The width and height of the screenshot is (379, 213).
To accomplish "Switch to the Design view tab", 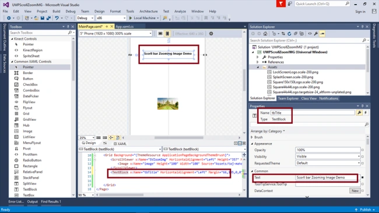I will [89, 143].
